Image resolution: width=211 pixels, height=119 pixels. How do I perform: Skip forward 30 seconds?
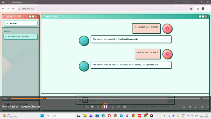click(x=112, y=107)
